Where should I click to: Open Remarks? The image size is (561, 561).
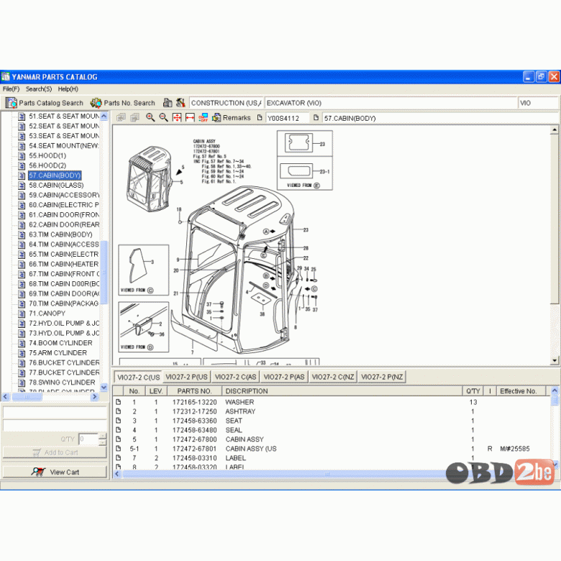click(232, 118)
